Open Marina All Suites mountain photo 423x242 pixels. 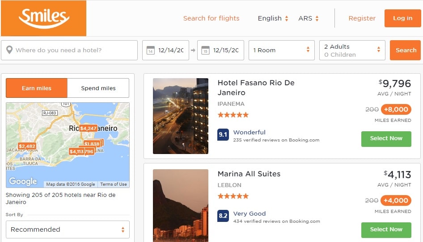pyautogui.click(x=181, y=205)
